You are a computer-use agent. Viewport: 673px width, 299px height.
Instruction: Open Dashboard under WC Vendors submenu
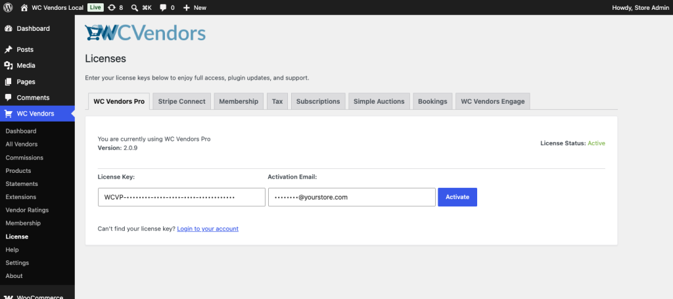tap(21, 131)
